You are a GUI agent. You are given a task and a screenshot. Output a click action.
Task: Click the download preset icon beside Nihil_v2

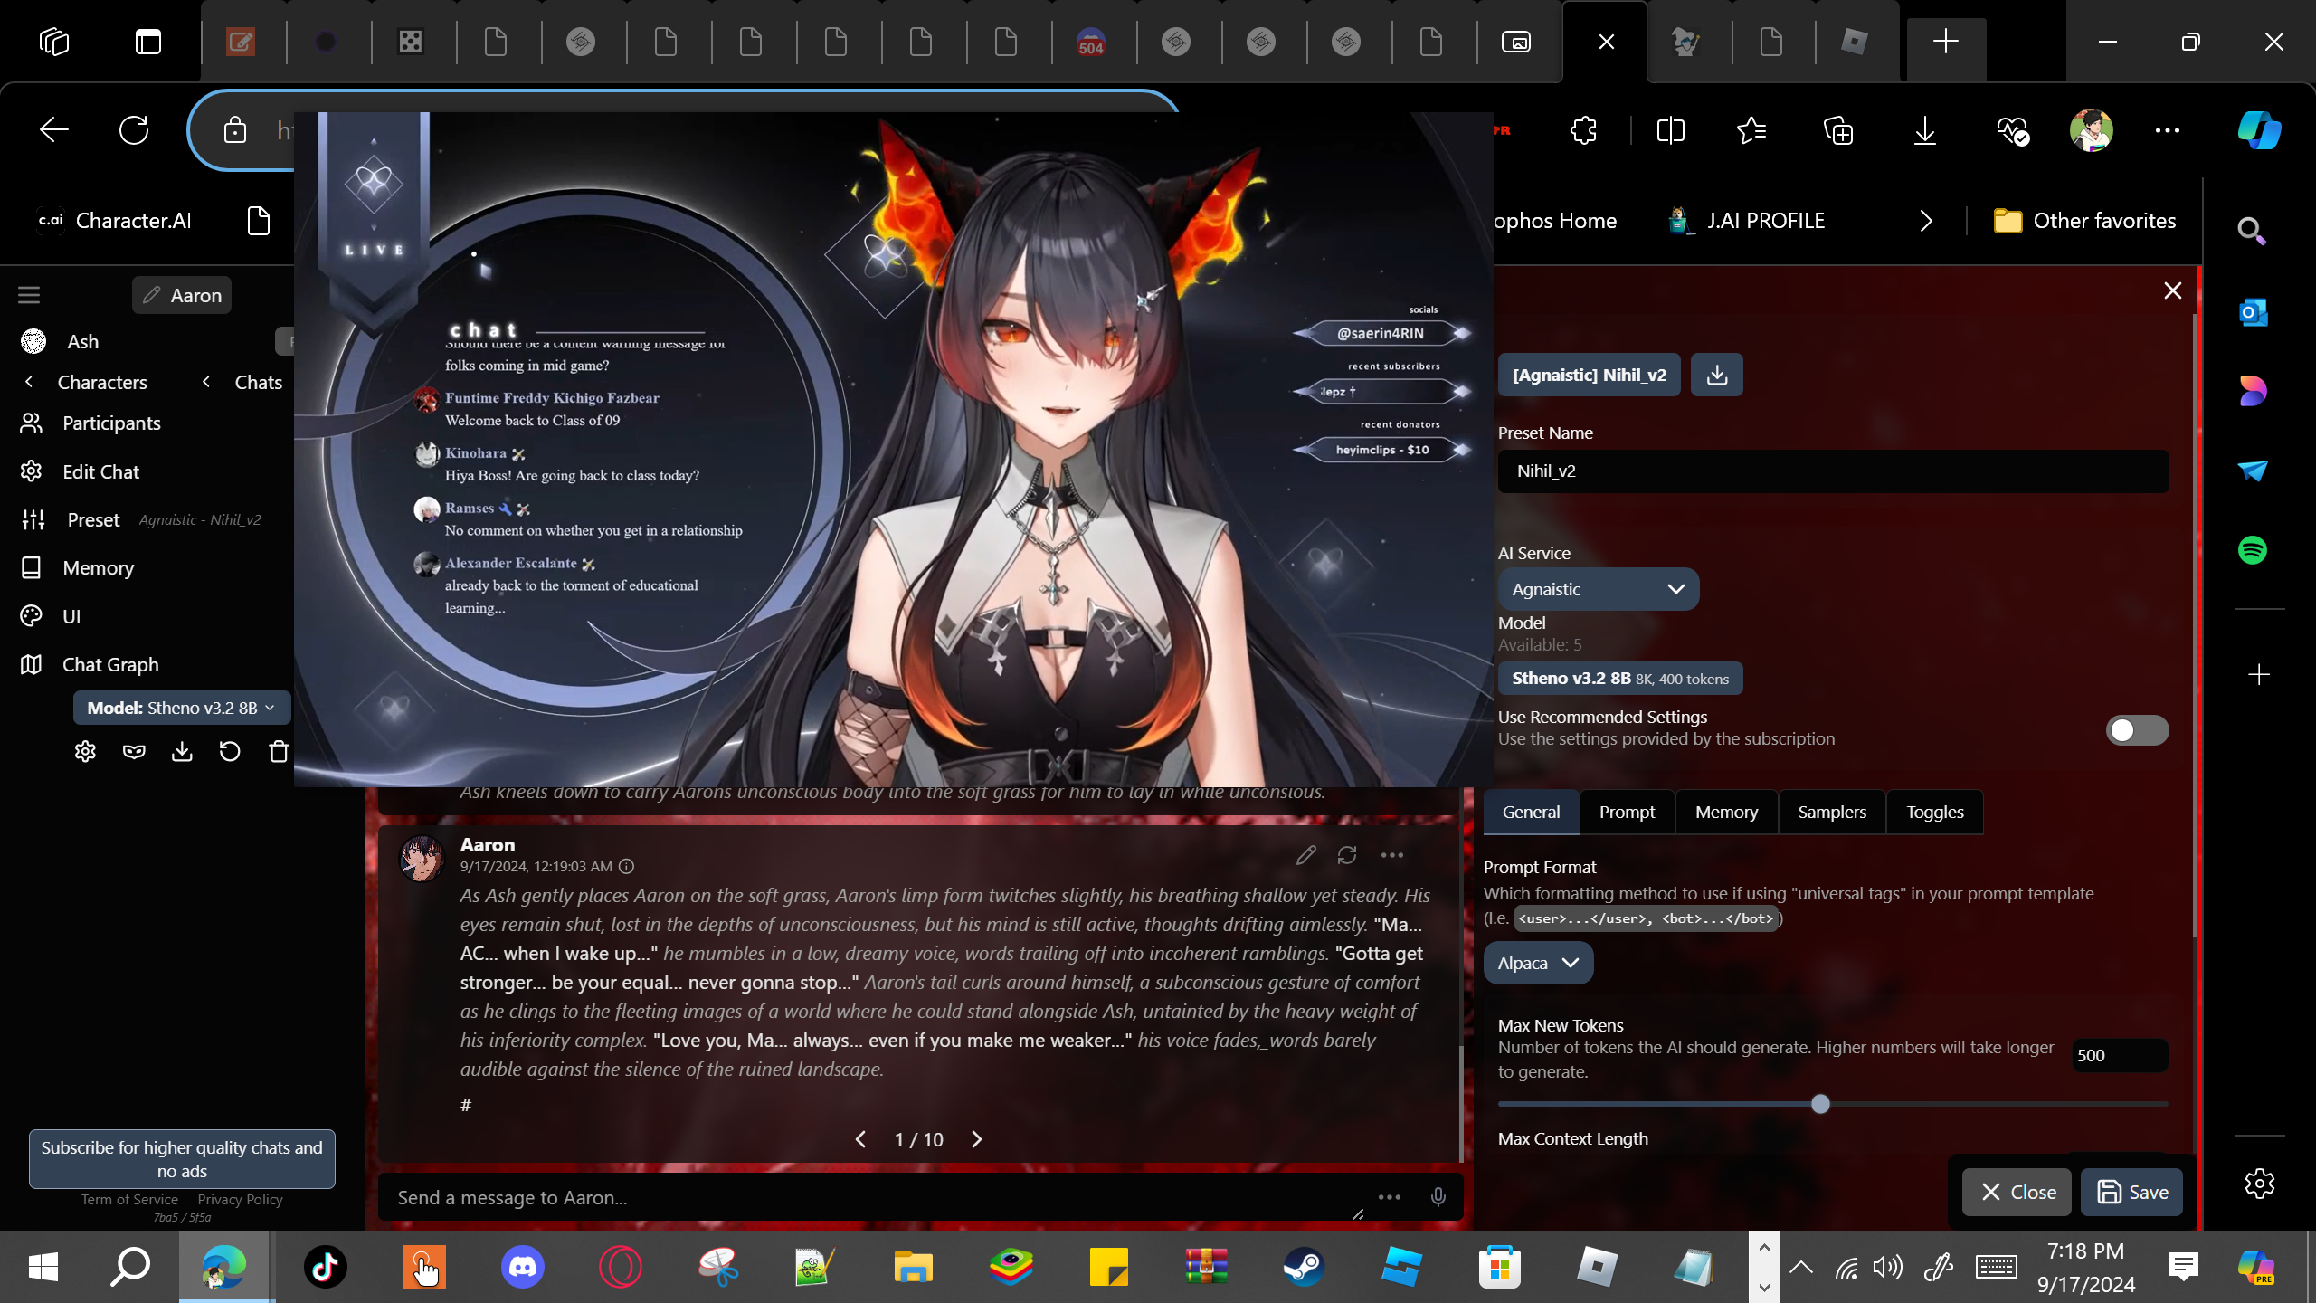pyautogui.click(x=1716, y=375)
